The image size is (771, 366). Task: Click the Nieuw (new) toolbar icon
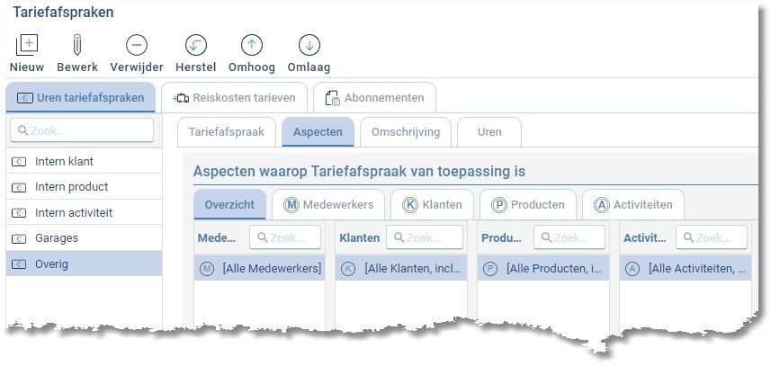(27, 45)
